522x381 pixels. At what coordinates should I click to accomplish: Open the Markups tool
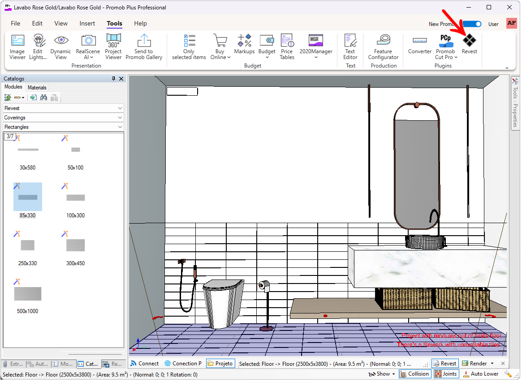244,44
